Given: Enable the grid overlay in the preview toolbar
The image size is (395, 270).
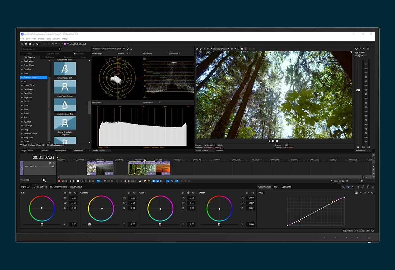Looking at the screenshot, I should pos(232,49).
